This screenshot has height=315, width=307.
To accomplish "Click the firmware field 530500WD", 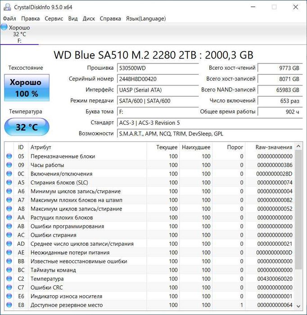I will point(158,68).
